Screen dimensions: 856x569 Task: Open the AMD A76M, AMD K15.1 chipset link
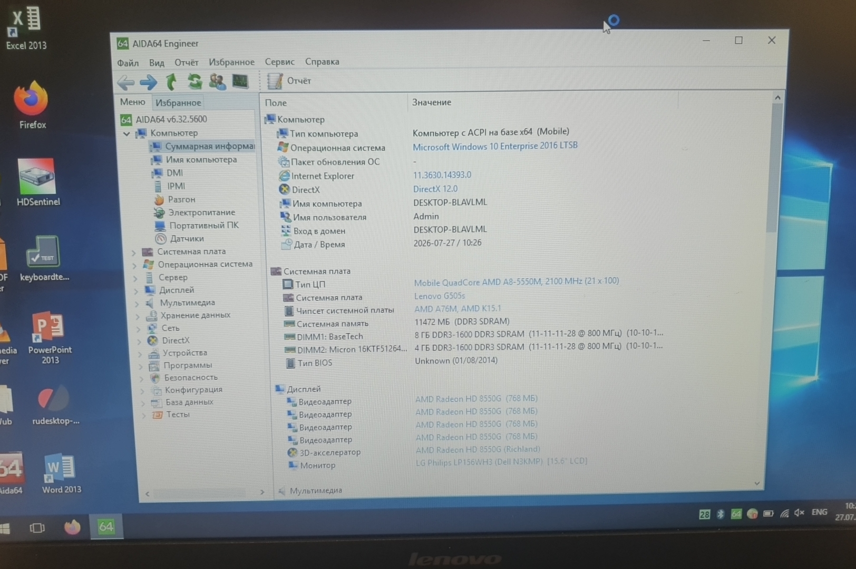coord(458,309)
